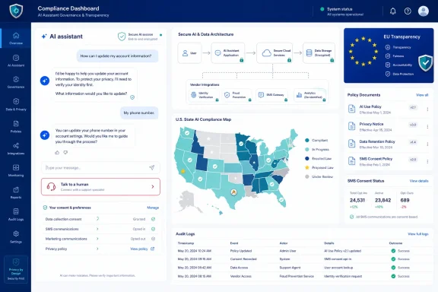Image resolution: width=438 pixels, height=292 pixels.
Task: Select the Monitoring sidebar tab
Action: click(16, 171)
